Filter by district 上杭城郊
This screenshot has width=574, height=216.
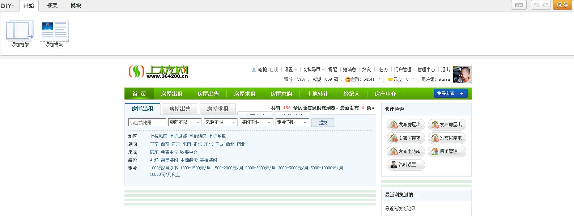pyautogui.click(x=178, y=136)
